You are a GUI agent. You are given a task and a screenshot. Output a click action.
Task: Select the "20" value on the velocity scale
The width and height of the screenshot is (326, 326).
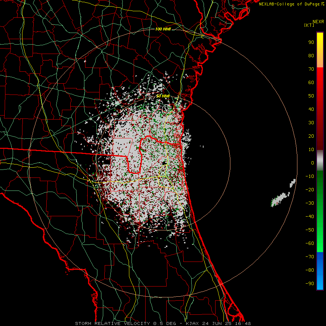(311, 136)
